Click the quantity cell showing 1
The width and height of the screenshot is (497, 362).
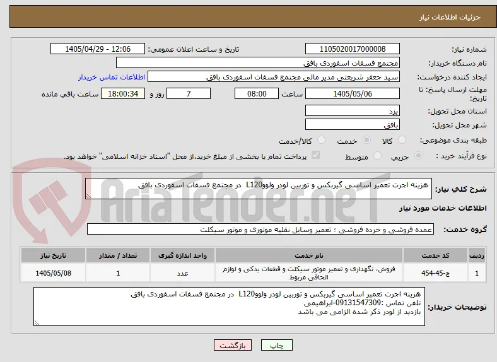pyautogui.click(x=118, y=273)
